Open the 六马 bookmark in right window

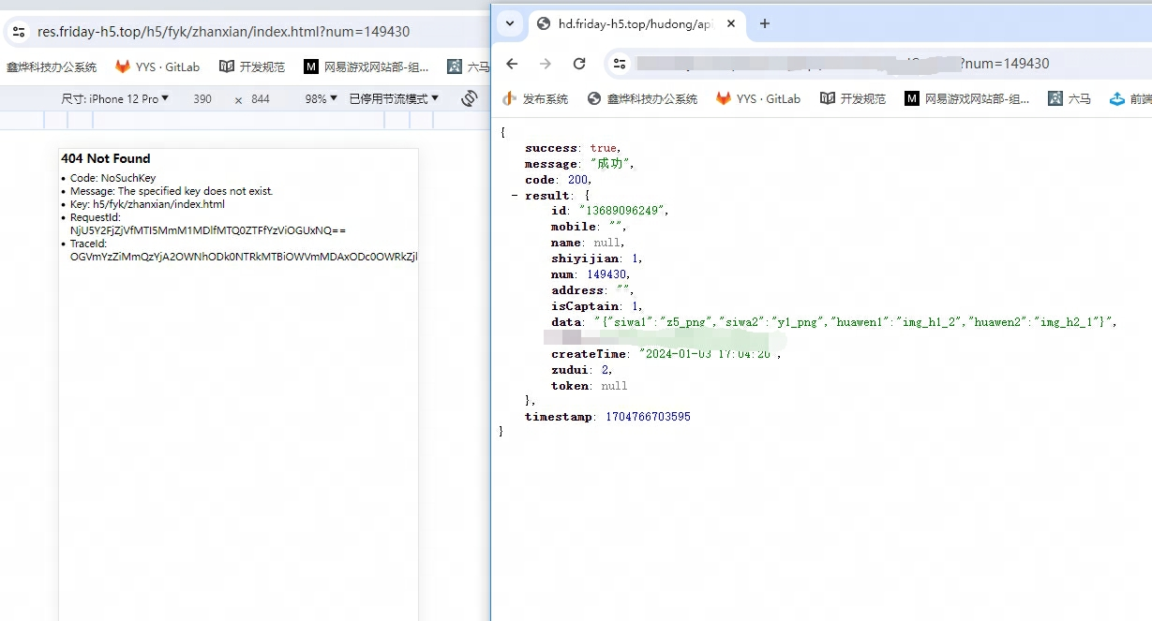(1070, 98)
